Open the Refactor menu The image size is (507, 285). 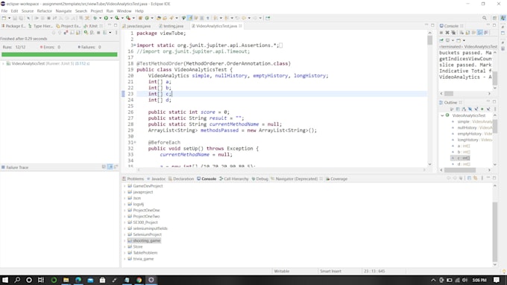[x=44, y=11]
